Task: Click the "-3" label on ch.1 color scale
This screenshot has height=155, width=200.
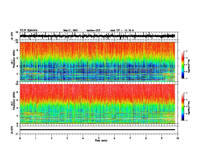Action: click(186, 51)
